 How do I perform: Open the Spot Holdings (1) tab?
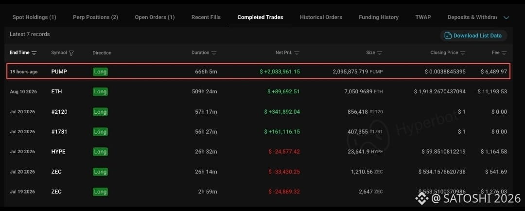(34, 17)
